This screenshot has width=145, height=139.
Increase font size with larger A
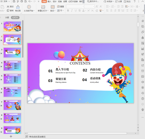pyautogui.click(x=97, y=7)
